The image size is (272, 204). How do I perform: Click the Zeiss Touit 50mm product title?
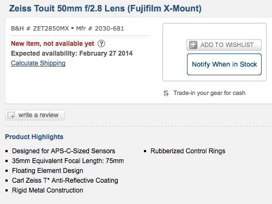tap(105, 8)
